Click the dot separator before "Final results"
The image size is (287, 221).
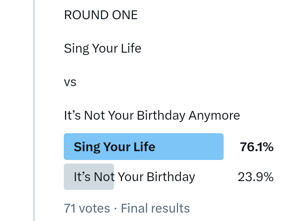click(115, 208)
